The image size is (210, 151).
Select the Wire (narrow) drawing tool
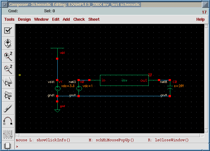tap(8, 108)
